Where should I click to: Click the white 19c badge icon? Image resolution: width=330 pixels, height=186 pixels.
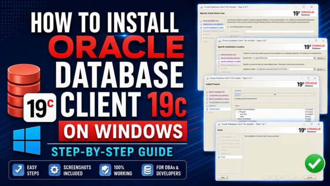coord(40,108)
